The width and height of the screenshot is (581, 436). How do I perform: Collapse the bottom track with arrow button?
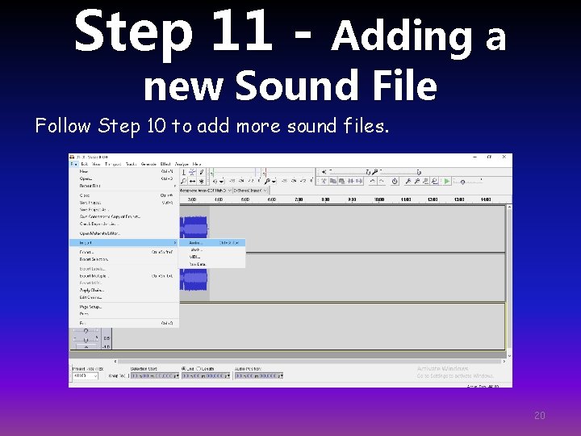click(x=86, y=347)
